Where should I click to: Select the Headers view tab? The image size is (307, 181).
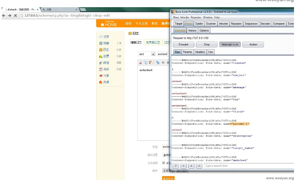pos(200,52)
